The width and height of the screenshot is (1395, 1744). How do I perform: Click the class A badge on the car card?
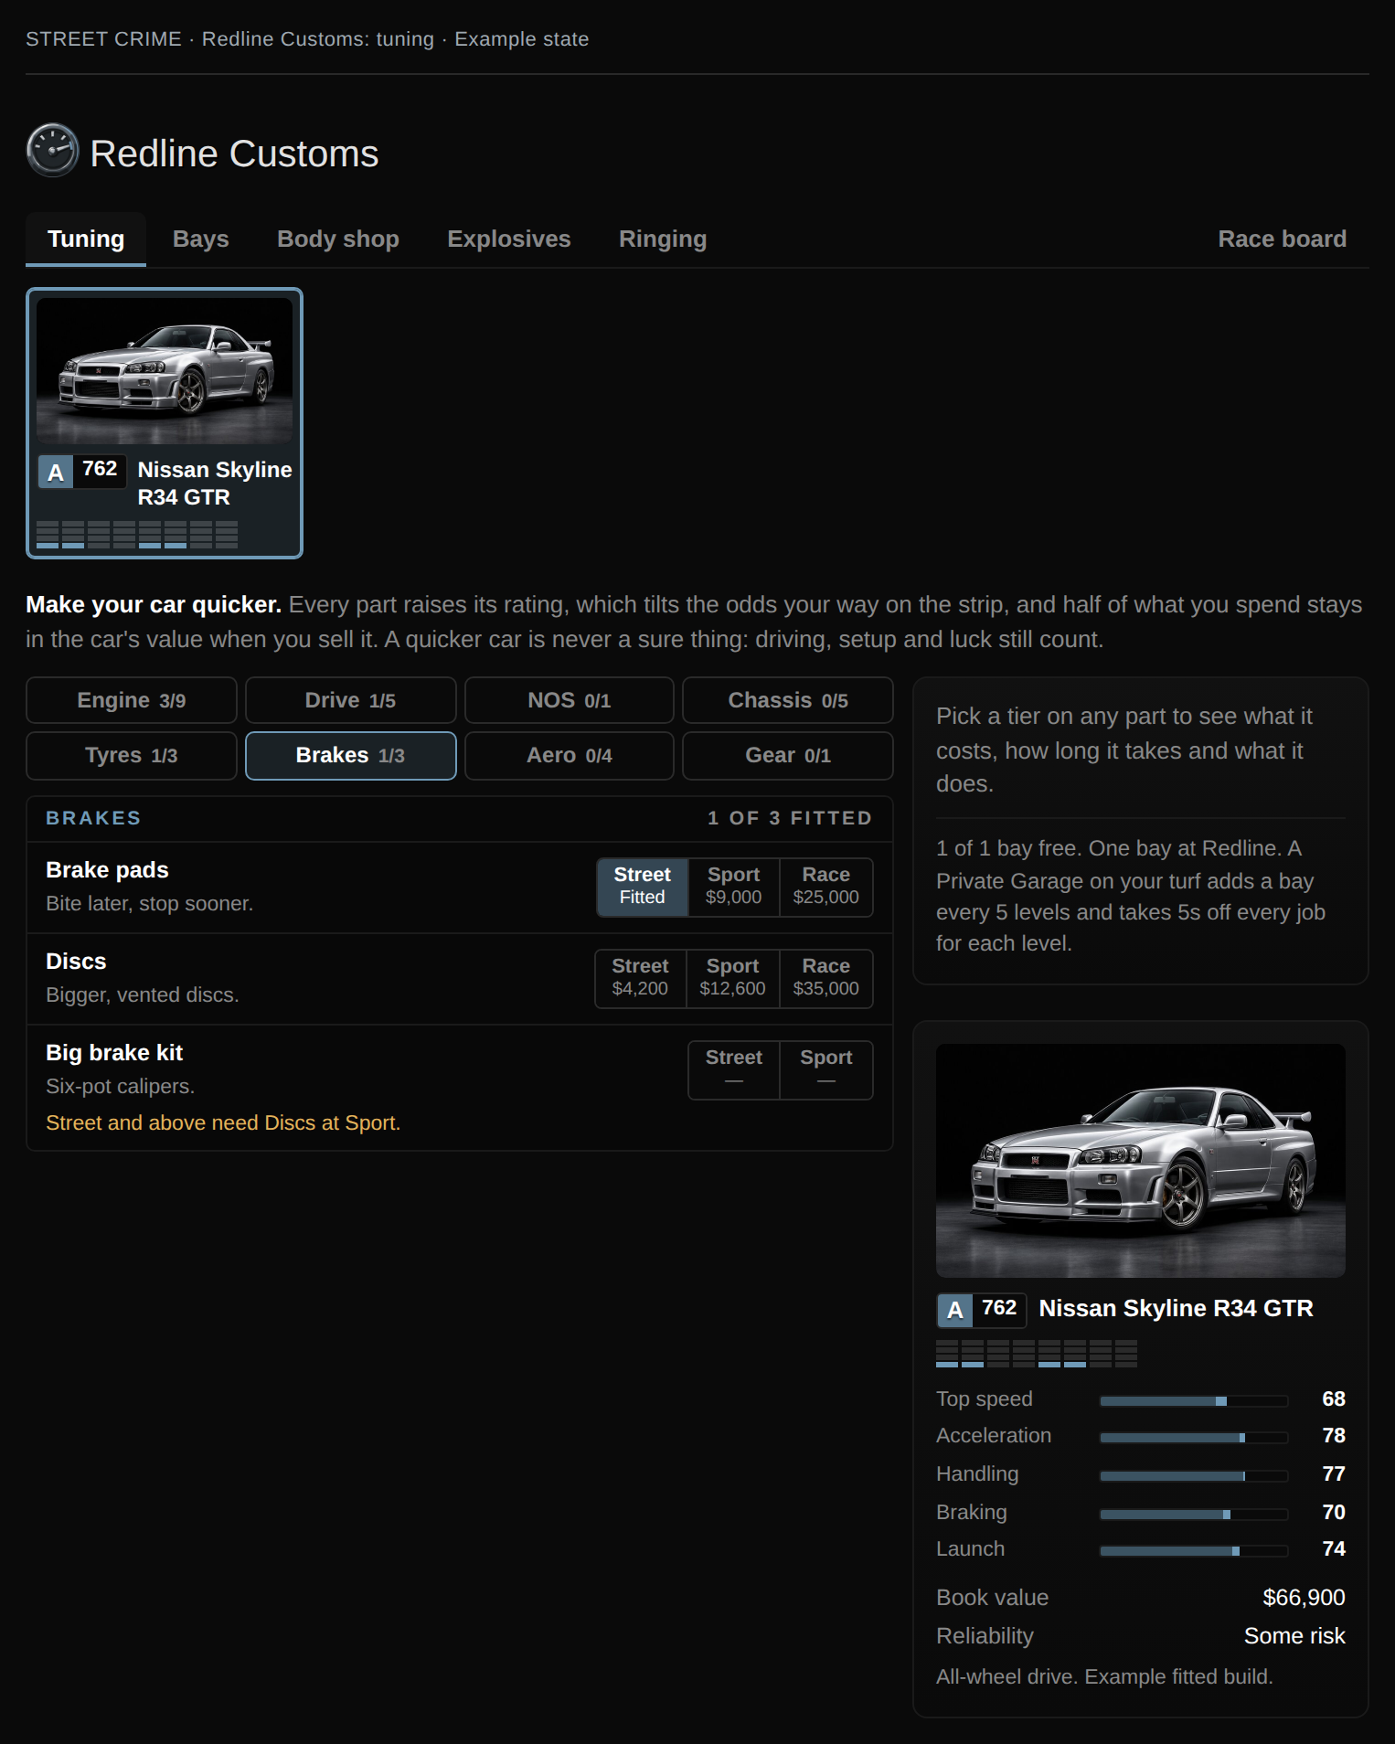point(56,472)
